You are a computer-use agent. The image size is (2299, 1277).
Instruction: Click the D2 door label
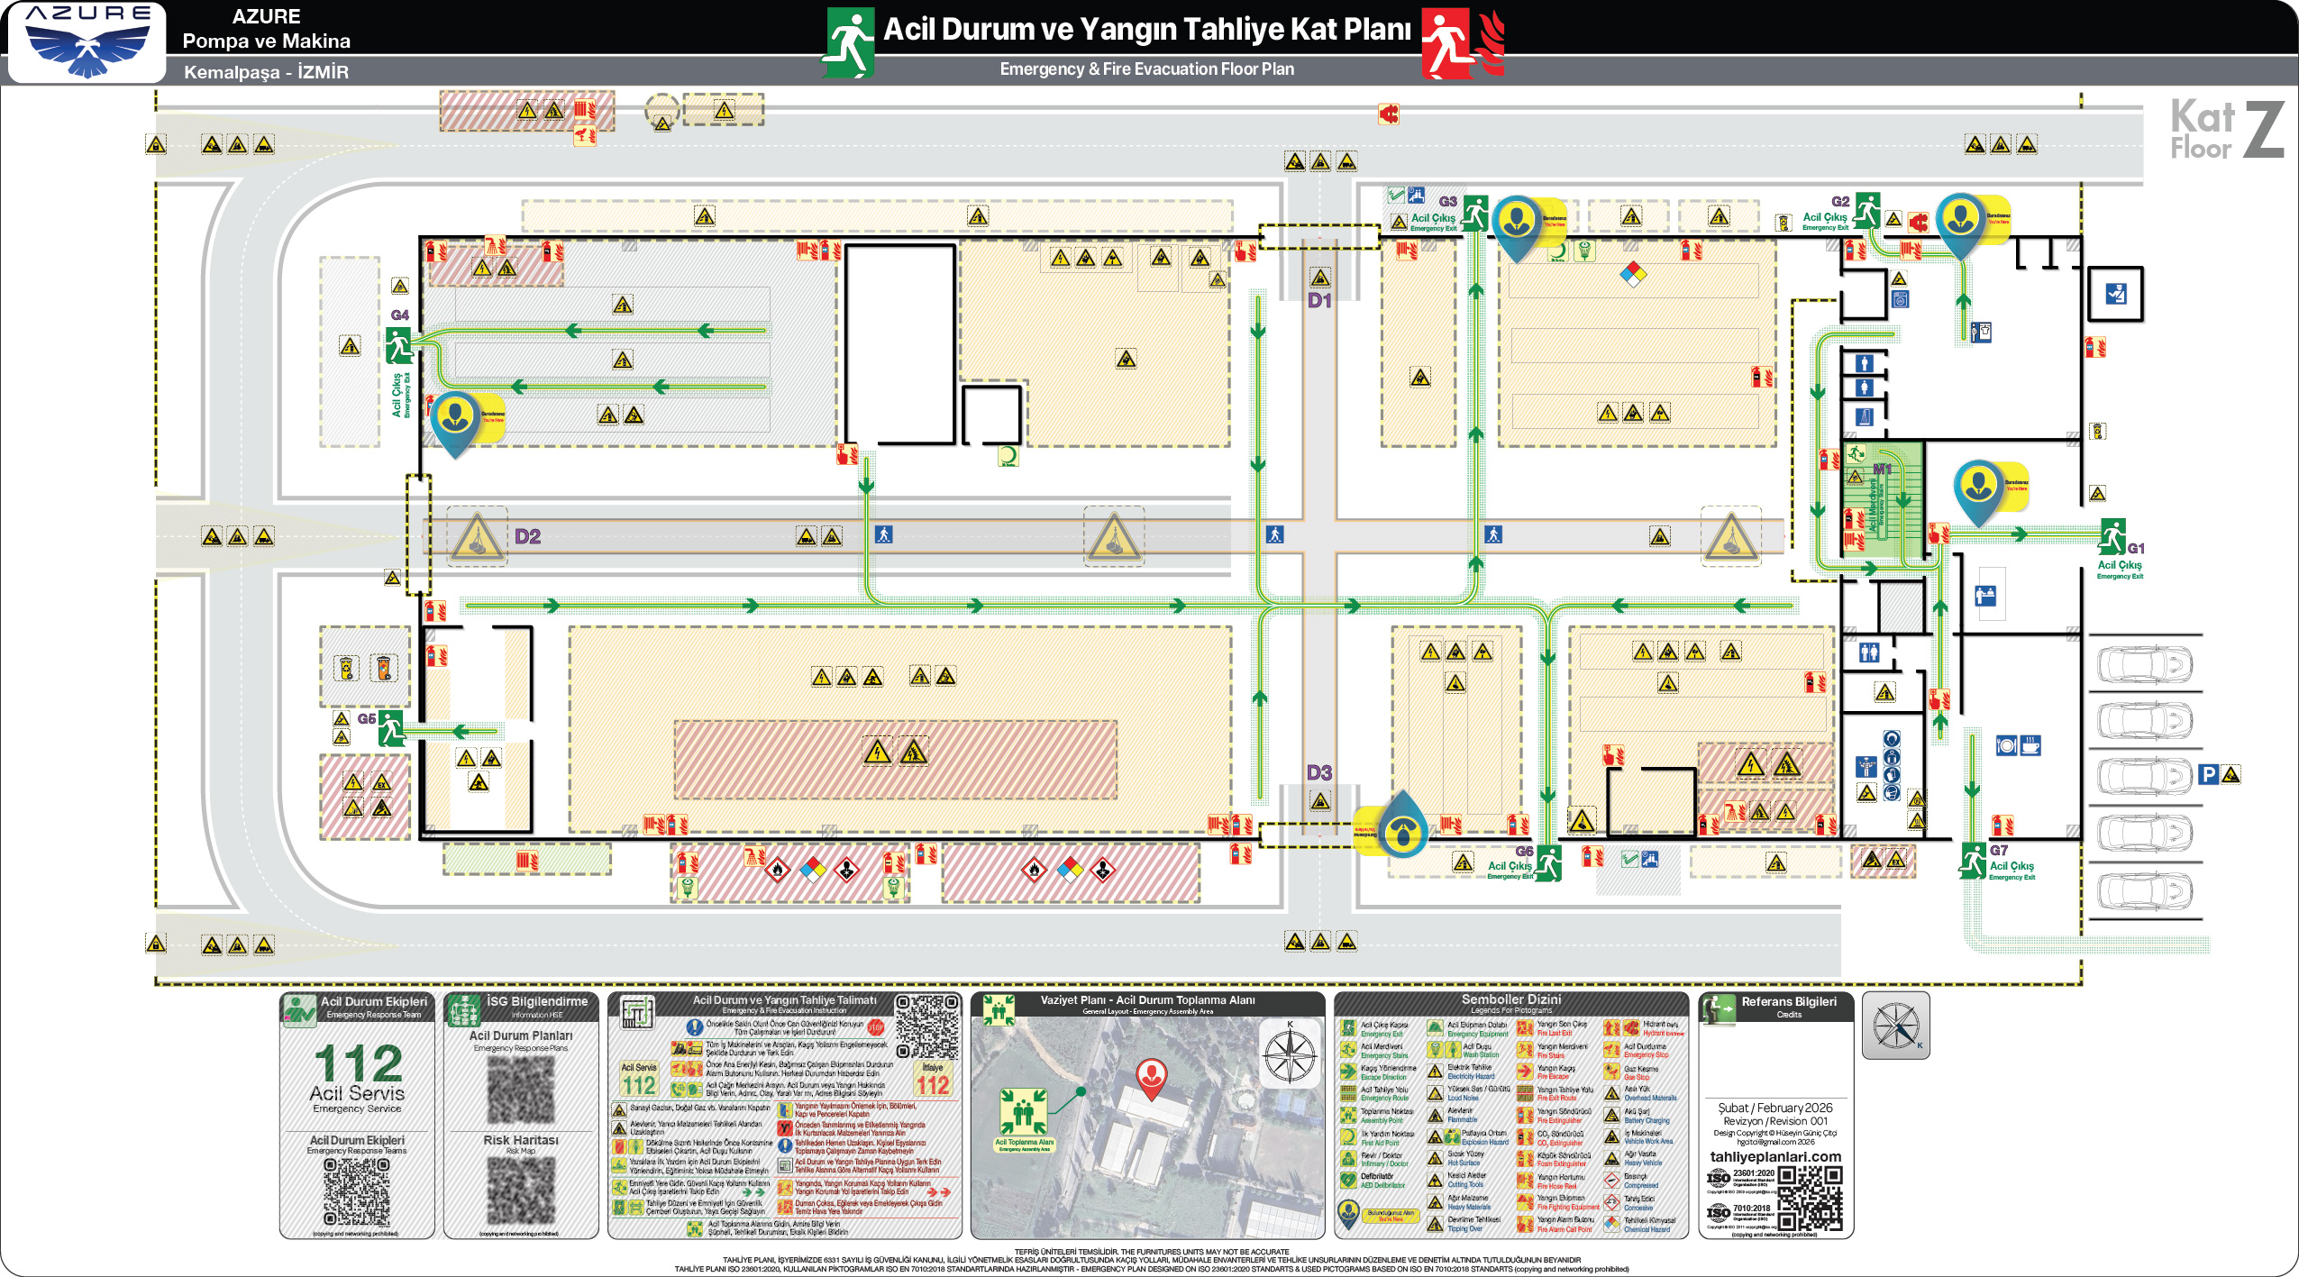pyautogui.click(x=527, y=536)
